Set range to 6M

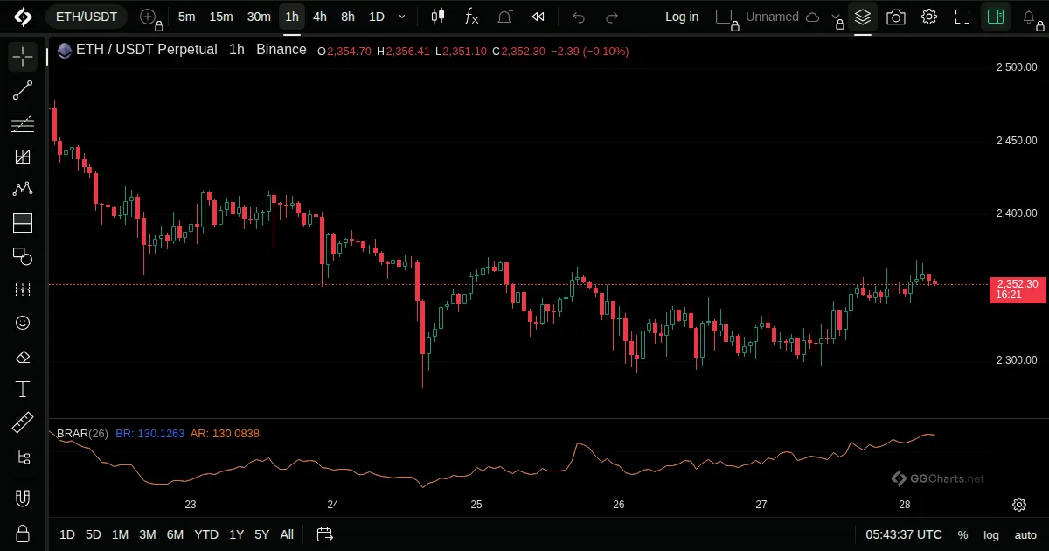pos(175,534)
